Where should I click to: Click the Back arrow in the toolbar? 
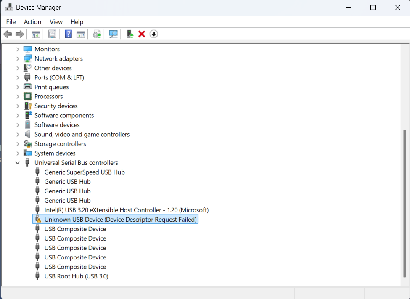[x=8, y=34]
